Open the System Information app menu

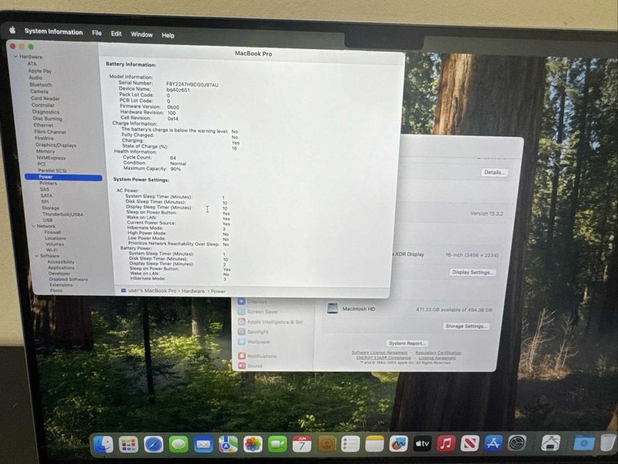54,32
